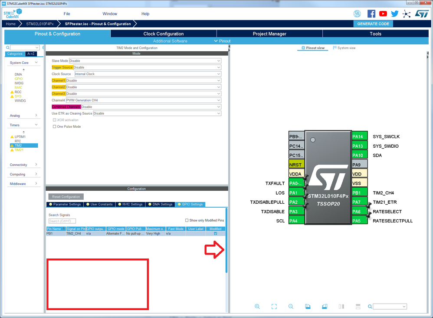Click the STM32CubeMX logo
The image size is (433, 318).
coord(13,13)
